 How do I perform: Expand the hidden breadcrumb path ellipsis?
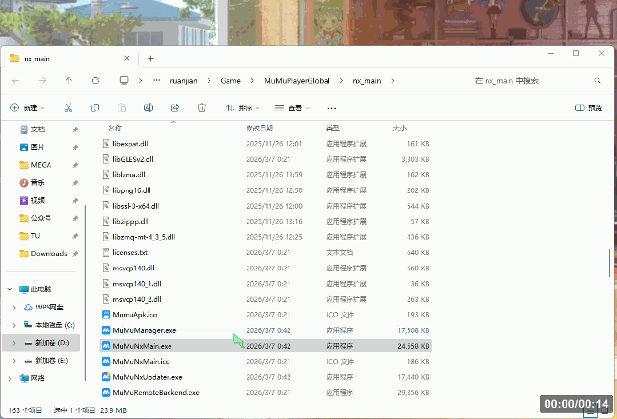[x=157, y=80]
